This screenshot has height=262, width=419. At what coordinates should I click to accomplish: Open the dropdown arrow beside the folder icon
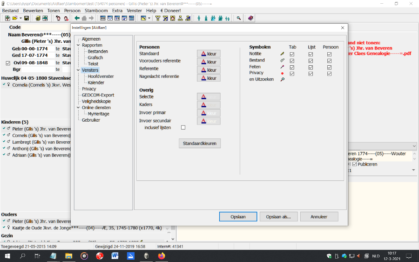click(x=20, y=18)
